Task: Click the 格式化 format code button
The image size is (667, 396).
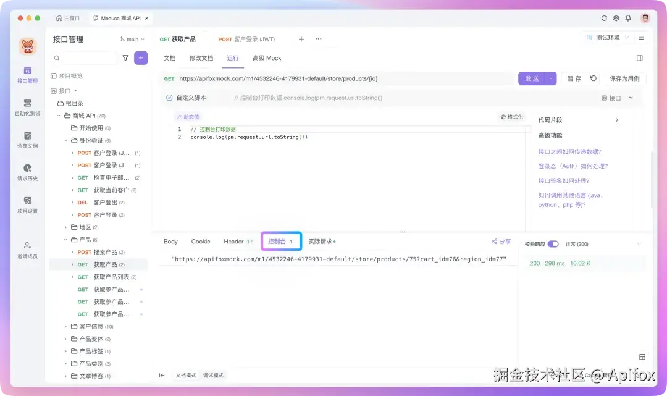Action: [x=512, y=117]
